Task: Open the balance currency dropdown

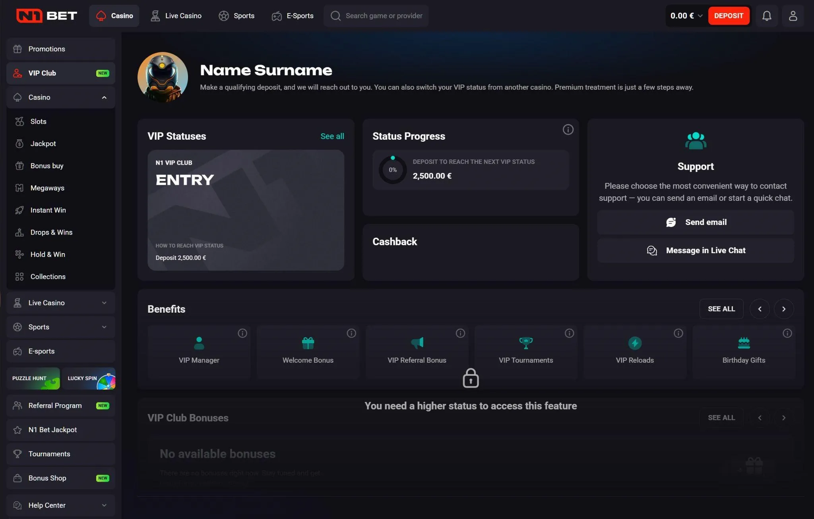Action: coord(700,16)
